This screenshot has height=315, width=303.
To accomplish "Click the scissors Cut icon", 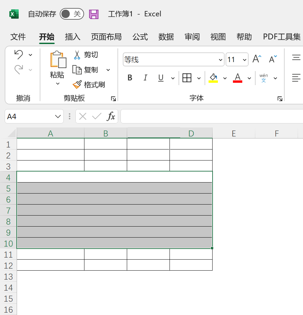I will click(77, 55).
